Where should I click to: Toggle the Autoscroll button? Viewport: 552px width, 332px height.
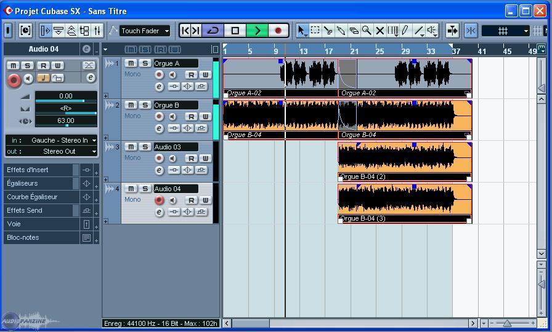[452, 31]
